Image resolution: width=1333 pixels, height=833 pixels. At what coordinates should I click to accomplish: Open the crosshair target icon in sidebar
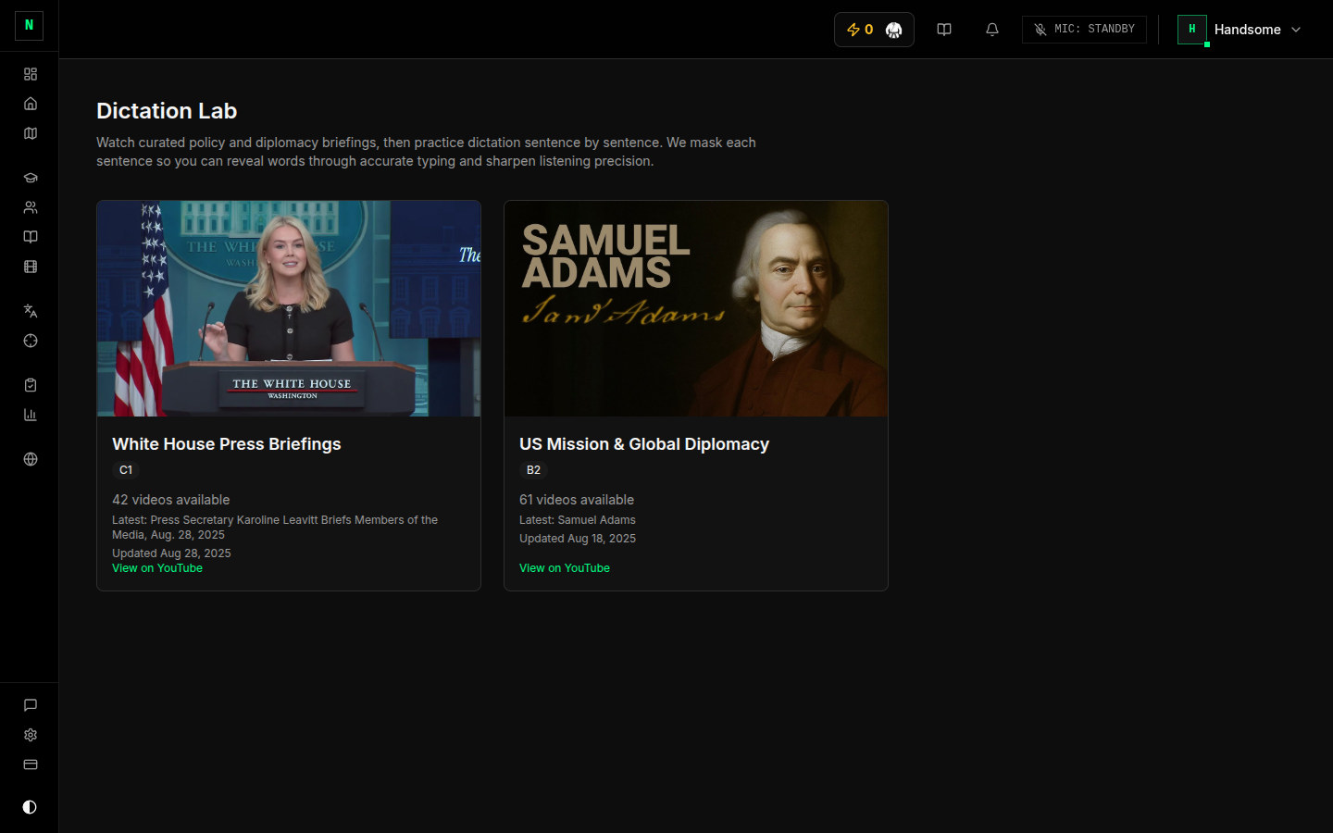(x=31, y=341)
